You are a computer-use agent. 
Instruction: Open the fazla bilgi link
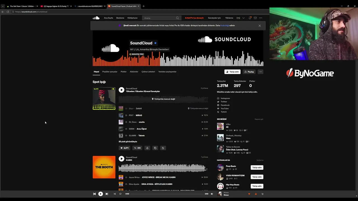tap(225, 25)
